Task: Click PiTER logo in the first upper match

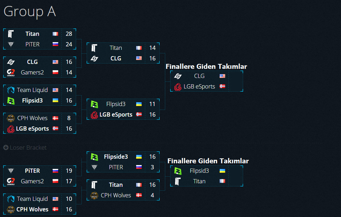Action: pyautogui.click(x=11, y=44)
